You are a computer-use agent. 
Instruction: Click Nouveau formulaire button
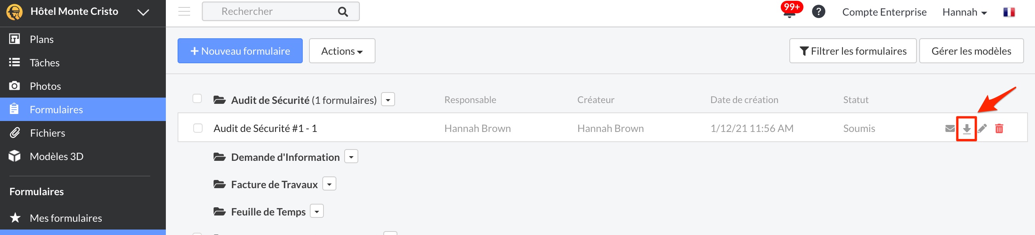point(240,51)
